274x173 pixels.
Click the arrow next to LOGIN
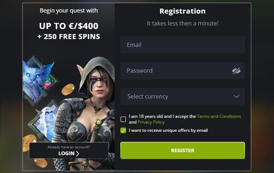click(78, 153)
